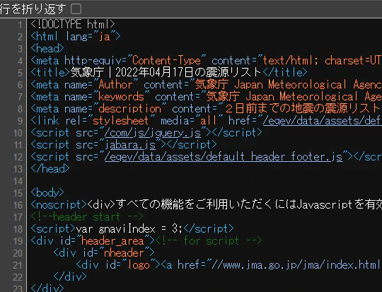Click line number 21 in the gutter

coord(18,265)
